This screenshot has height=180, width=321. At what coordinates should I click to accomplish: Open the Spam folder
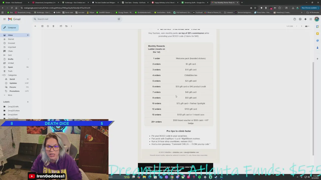(15, 67)
